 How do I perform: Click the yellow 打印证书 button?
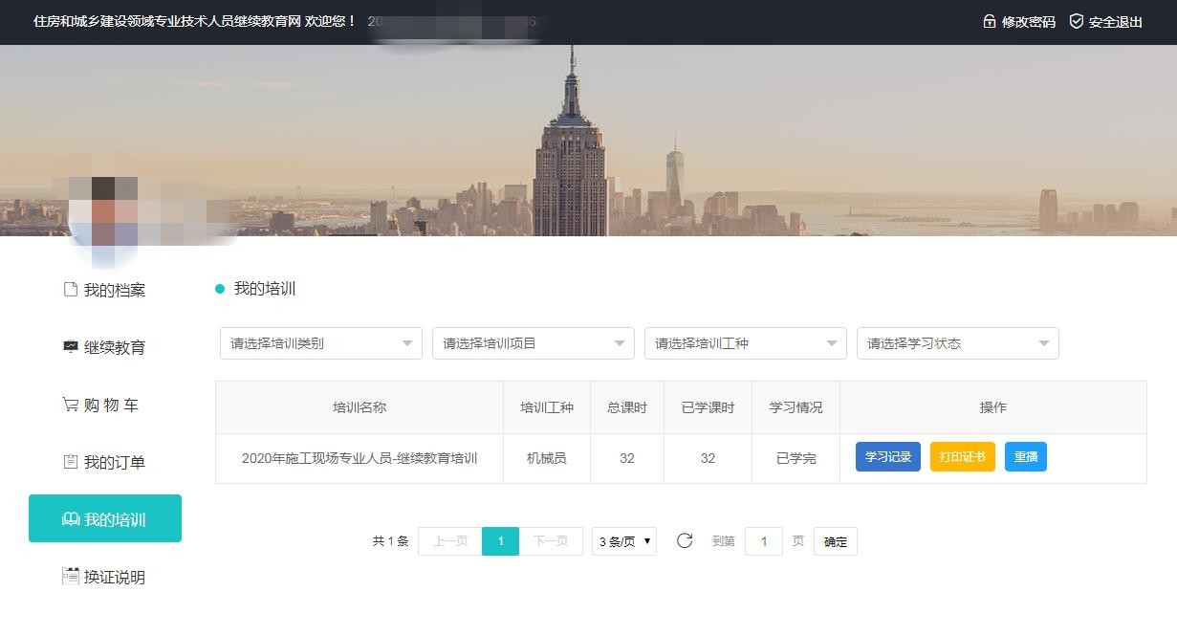962,457
